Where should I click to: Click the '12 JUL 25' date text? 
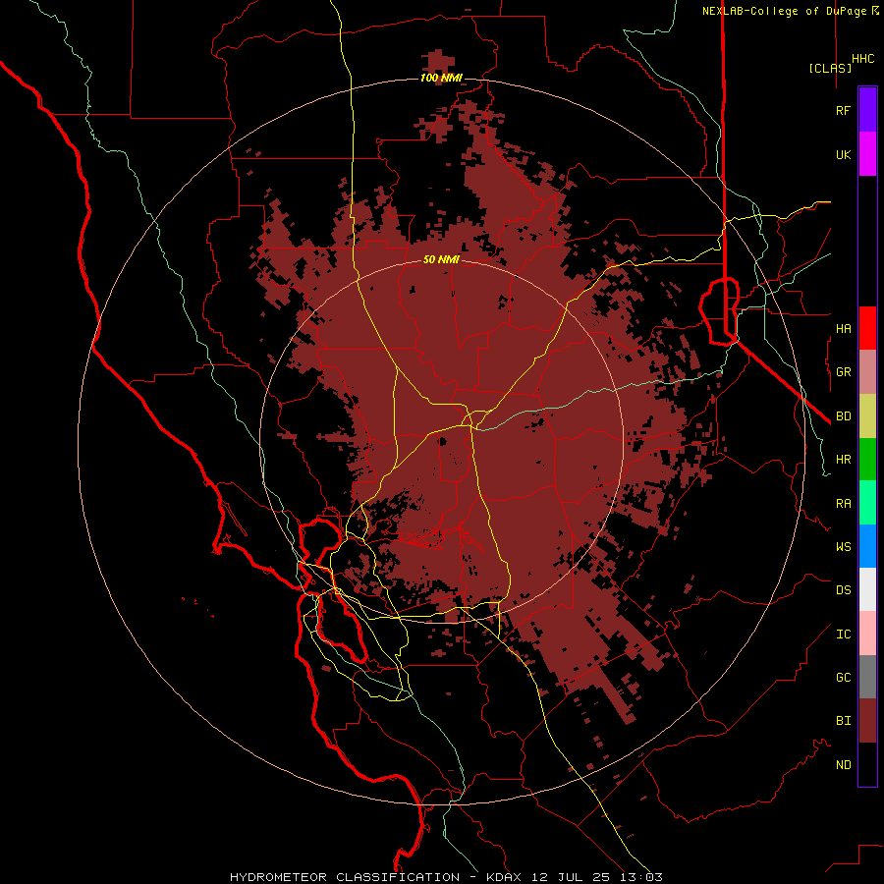pos(572,877)
